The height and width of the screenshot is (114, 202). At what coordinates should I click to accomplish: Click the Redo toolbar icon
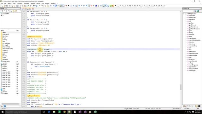point(31,6)
